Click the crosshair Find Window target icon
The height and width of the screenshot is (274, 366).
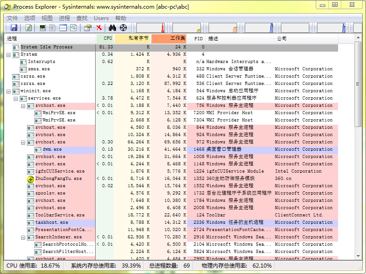tap(123, 28)
